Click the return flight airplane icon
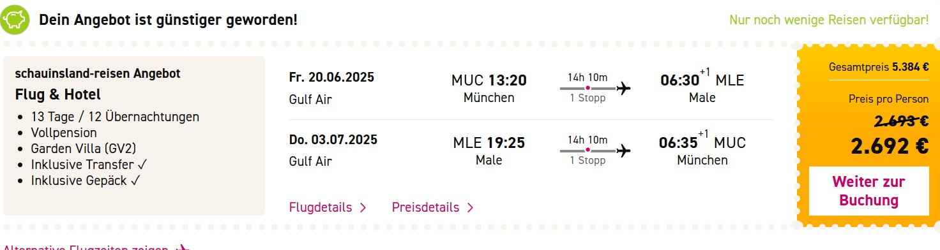The width and height of the screenshot is (940, 250). point(624,151)
